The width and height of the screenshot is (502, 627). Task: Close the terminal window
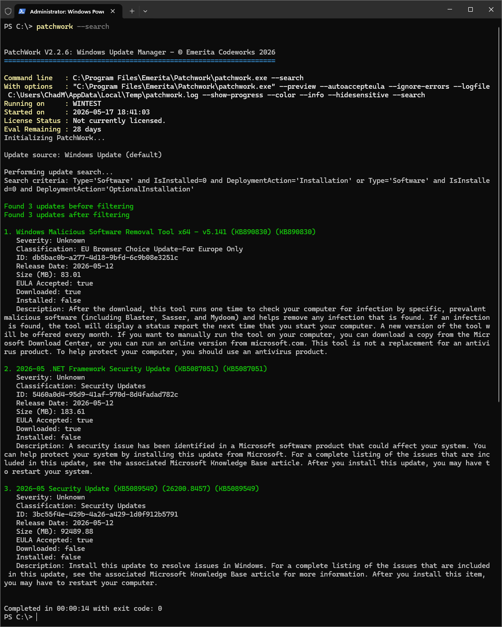[491, 9]
